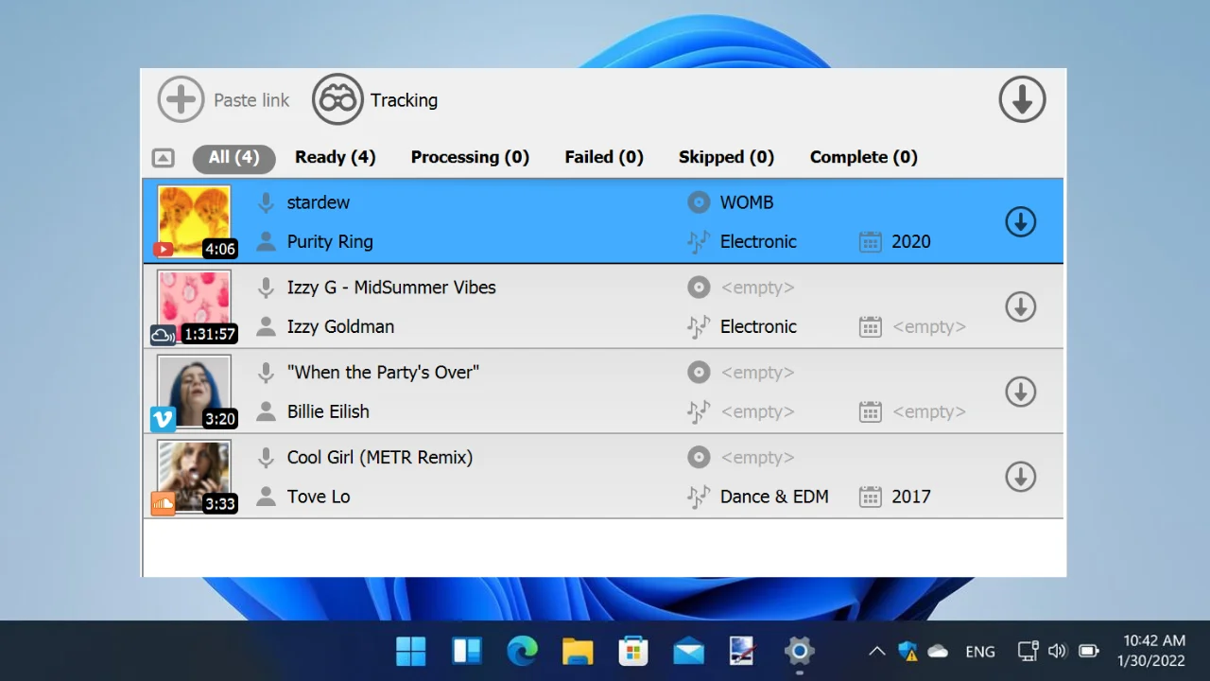Image resolution: width=1210 pixels, height=681 pixels.
Task: Show the Failed (0) tab
Action: [x=604, y=158]
